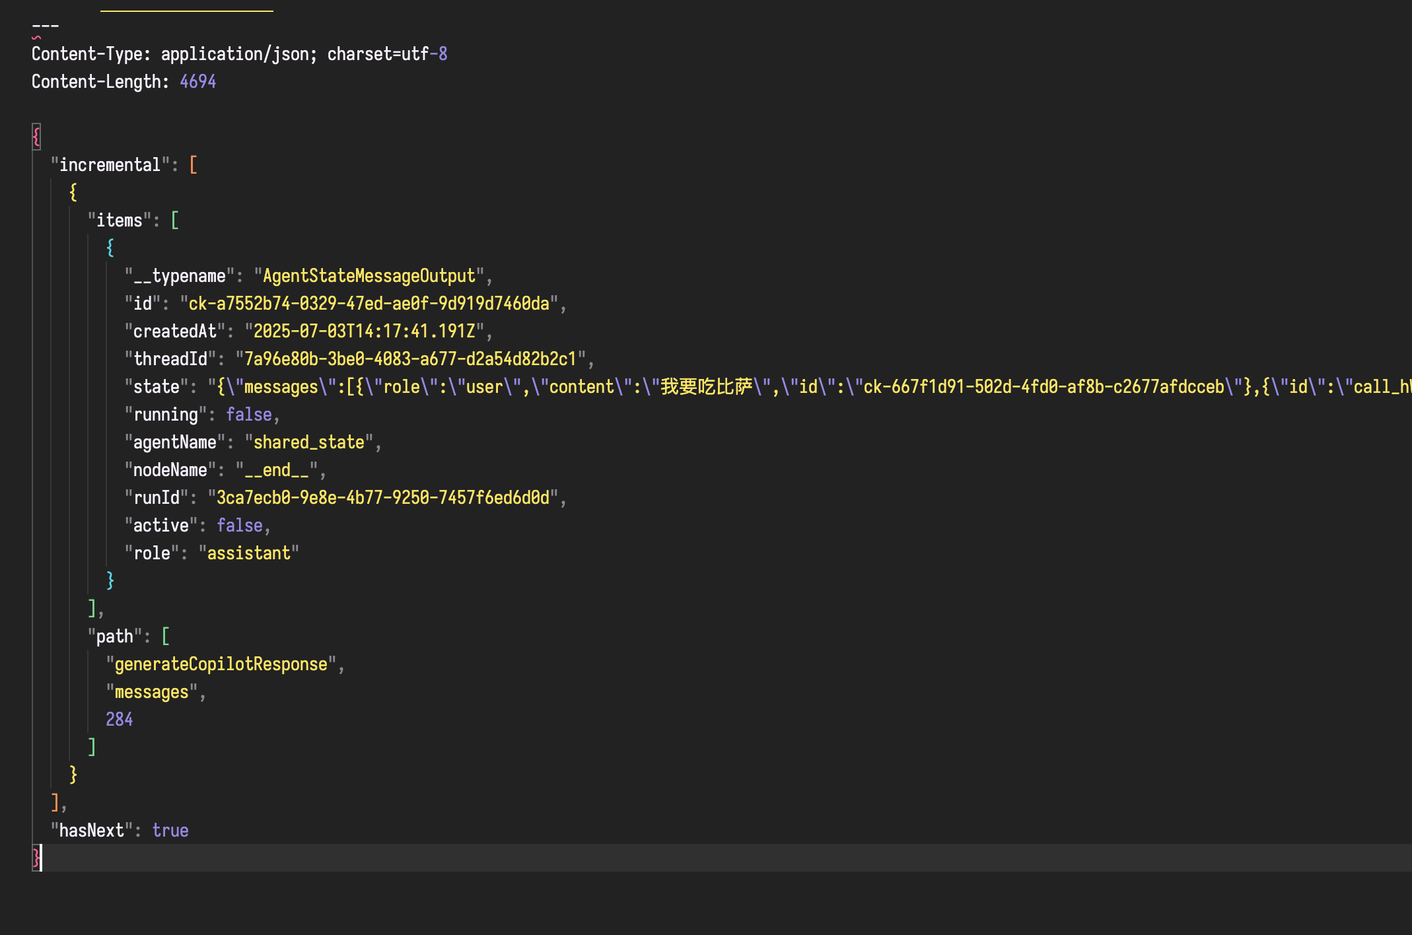Click the threadId value starting "7a96e80b"
The image size is (1412, 935).
tap(411, 359)
